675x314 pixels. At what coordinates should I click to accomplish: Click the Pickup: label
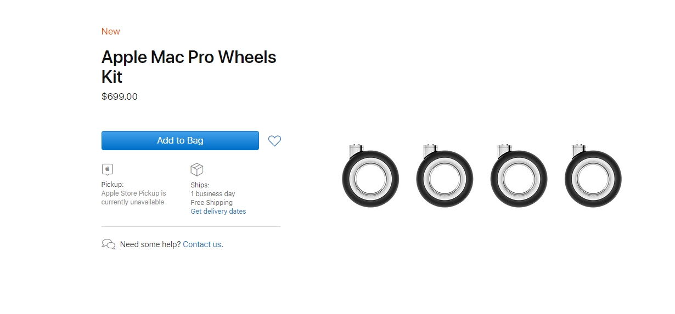[113, 185]
